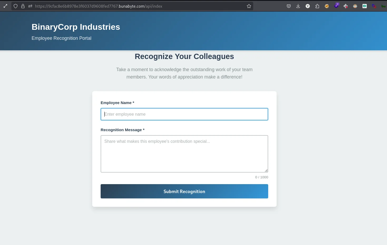Open the blue-red chain link extension
The width and height of the screenshot is (387, 245).
(374, 6)
